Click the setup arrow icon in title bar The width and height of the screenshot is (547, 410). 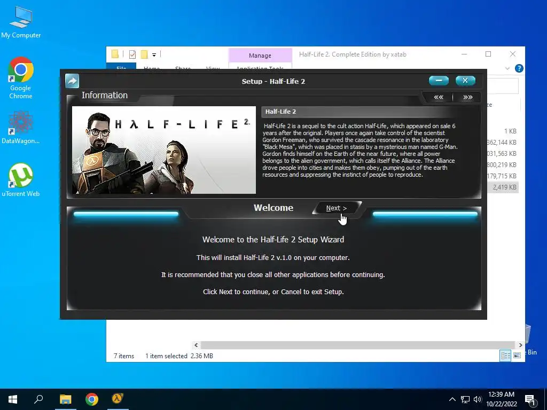(72, 81)
